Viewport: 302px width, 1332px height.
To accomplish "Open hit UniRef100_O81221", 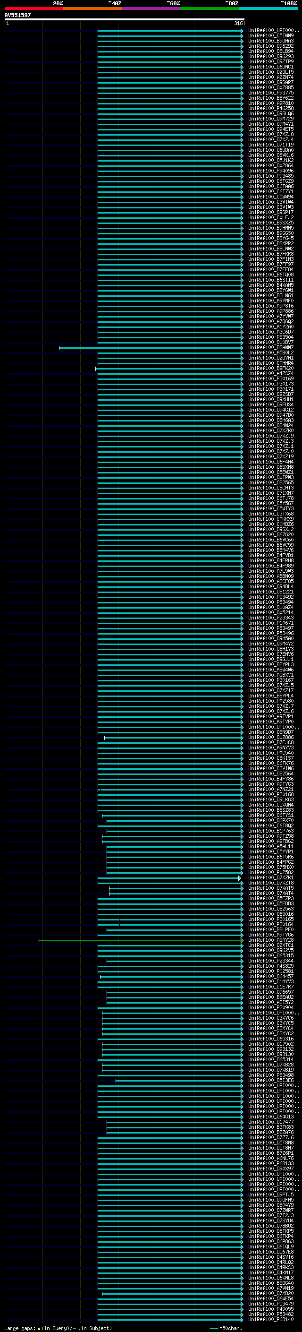I will point(271,592).
